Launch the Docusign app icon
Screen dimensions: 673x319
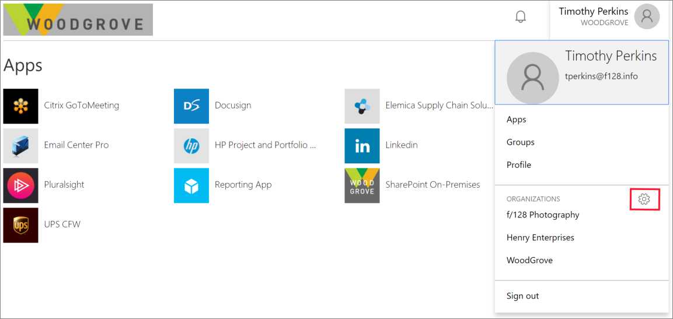pos(191,106)
